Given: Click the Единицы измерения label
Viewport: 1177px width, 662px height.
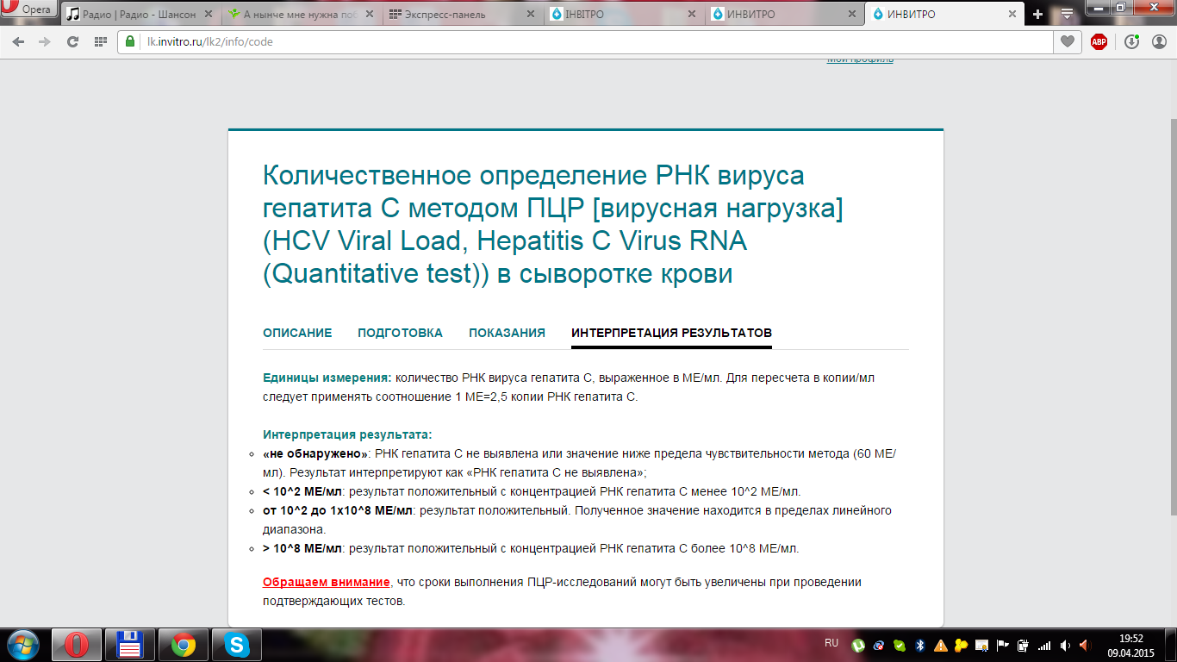Looking at the screenshot, I should tap(327, 378).
